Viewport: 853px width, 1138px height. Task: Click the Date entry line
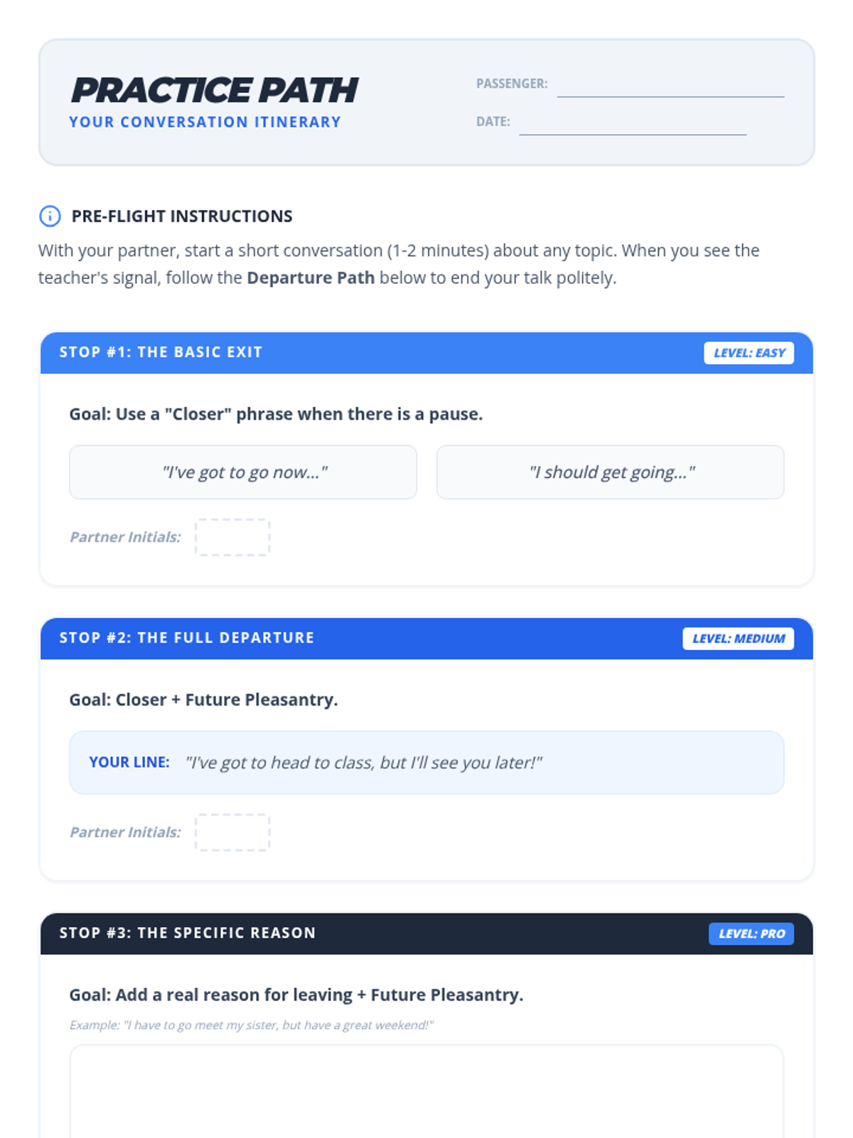point(632,124)
